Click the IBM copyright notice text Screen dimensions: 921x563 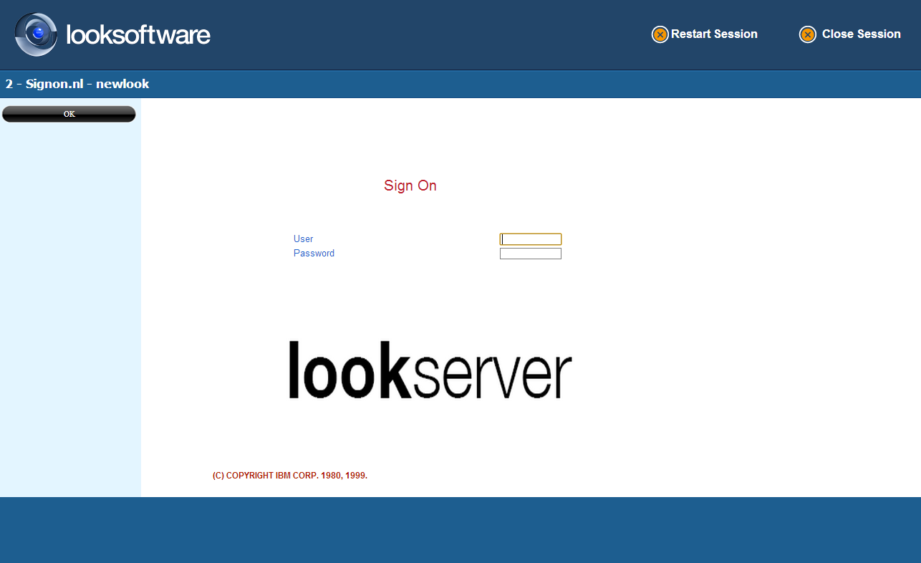pos(290,476)
